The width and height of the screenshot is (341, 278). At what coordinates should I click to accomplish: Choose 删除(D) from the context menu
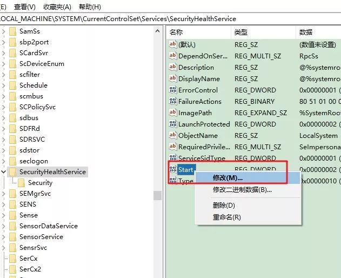click(224, 206)
